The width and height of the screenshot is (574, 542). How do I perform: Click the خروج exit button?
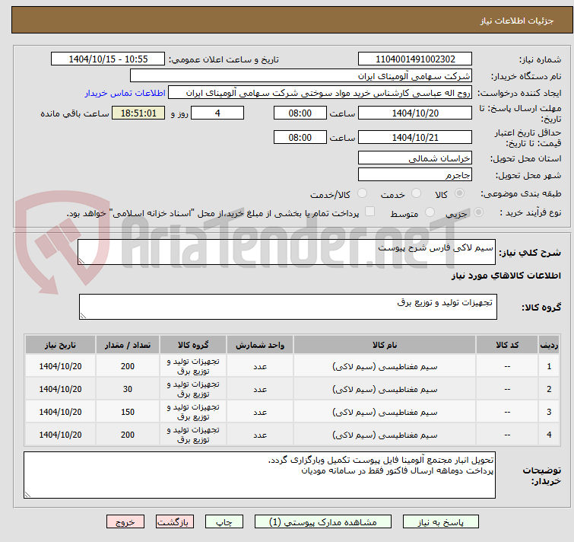(x=125, y=521)
